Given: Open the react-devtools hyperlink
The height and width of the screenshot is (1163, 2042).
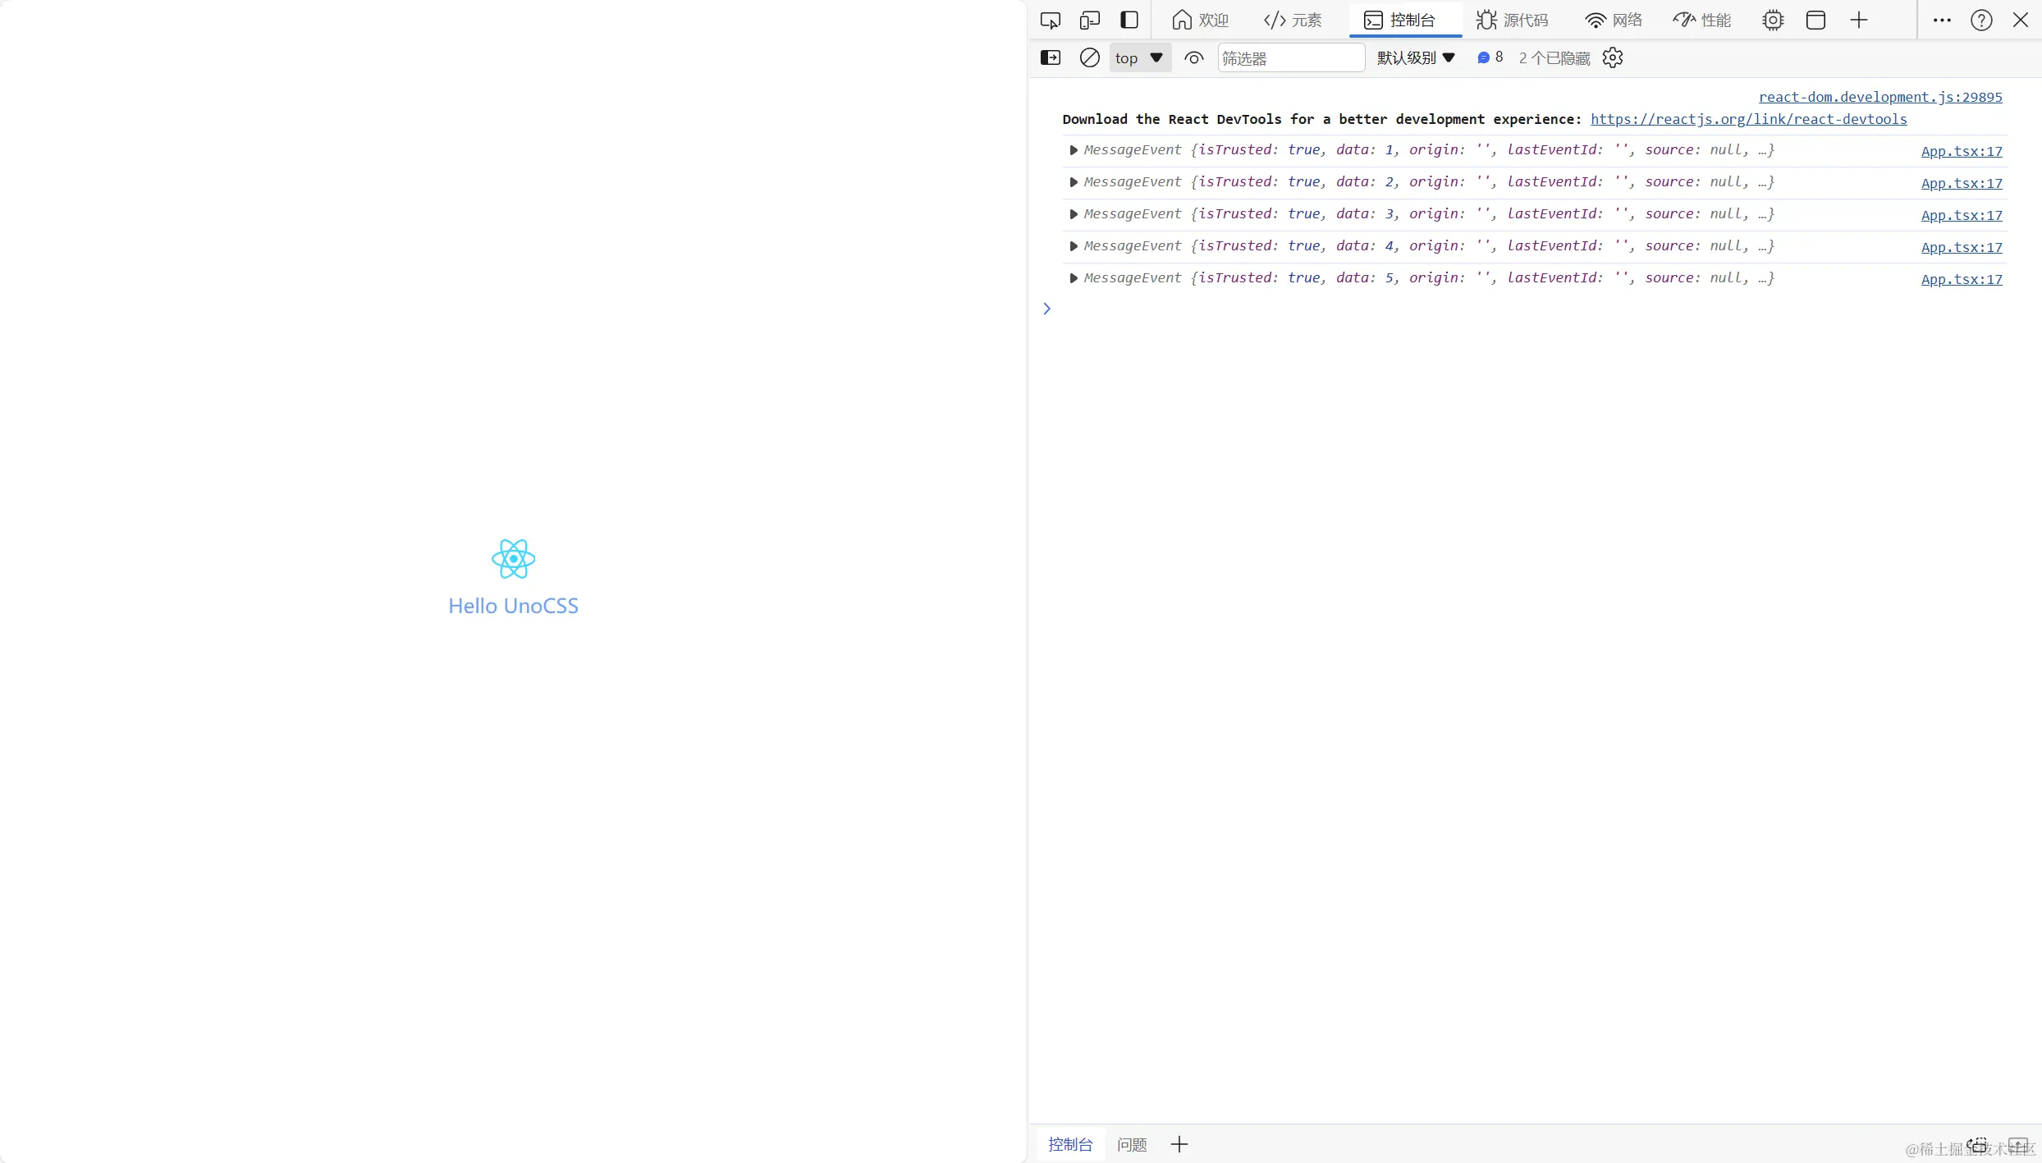Looking at the screenshot, I should point(1748,119).
